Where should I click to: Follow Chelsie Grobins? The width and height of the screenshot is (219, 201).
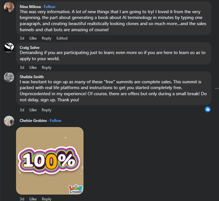(56, 121)
